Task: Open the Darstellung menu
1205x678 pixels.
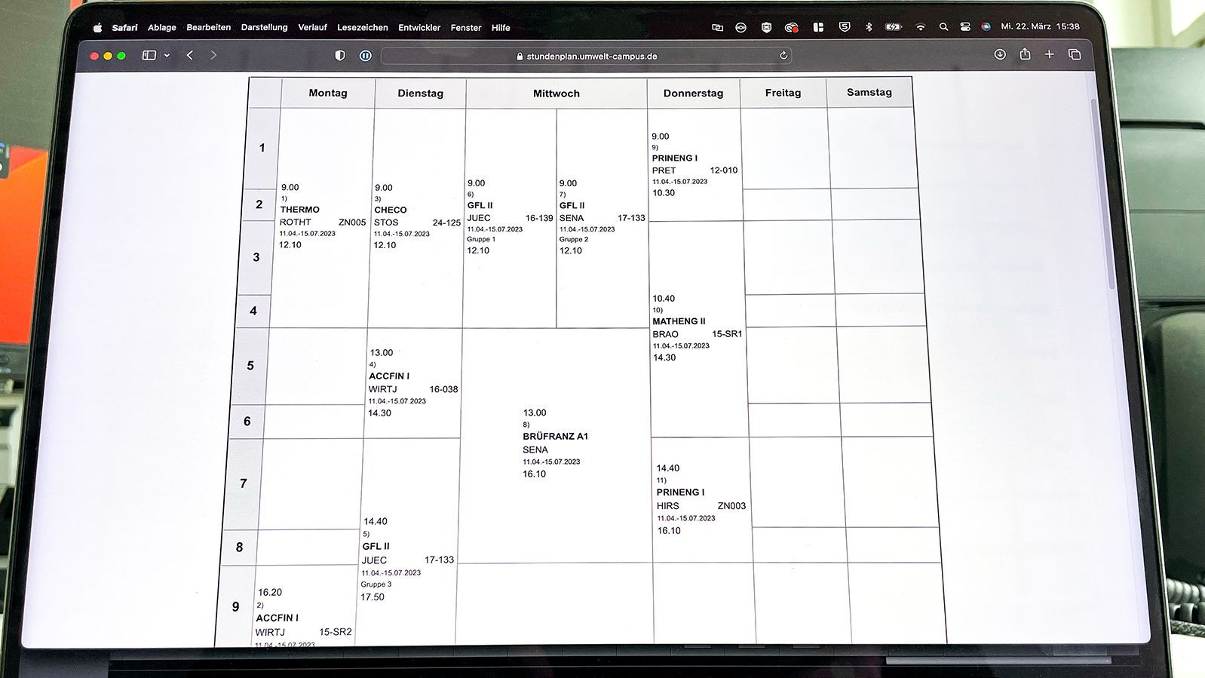Action: 264,28
